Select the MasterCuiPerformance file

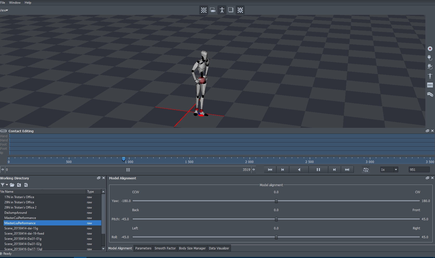tap(52, 218)
